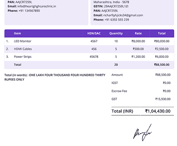The height and width of the screenshot is (146, 177).
Task: Click row number 1. in table
Action: click(7, 41)
